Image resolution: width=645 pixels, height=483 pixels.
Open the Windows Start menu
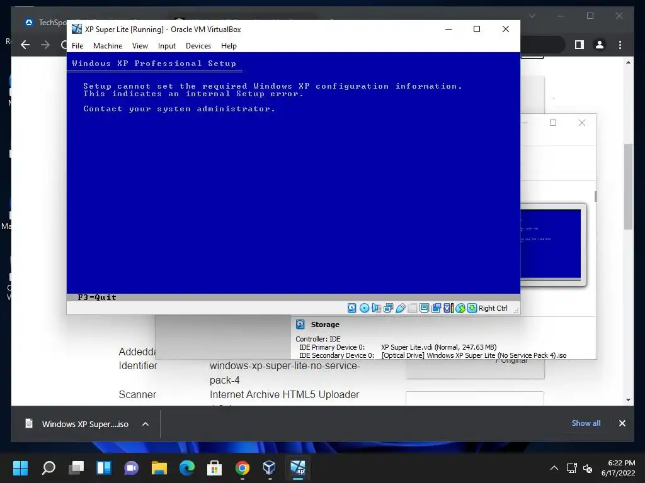point(20,468)
